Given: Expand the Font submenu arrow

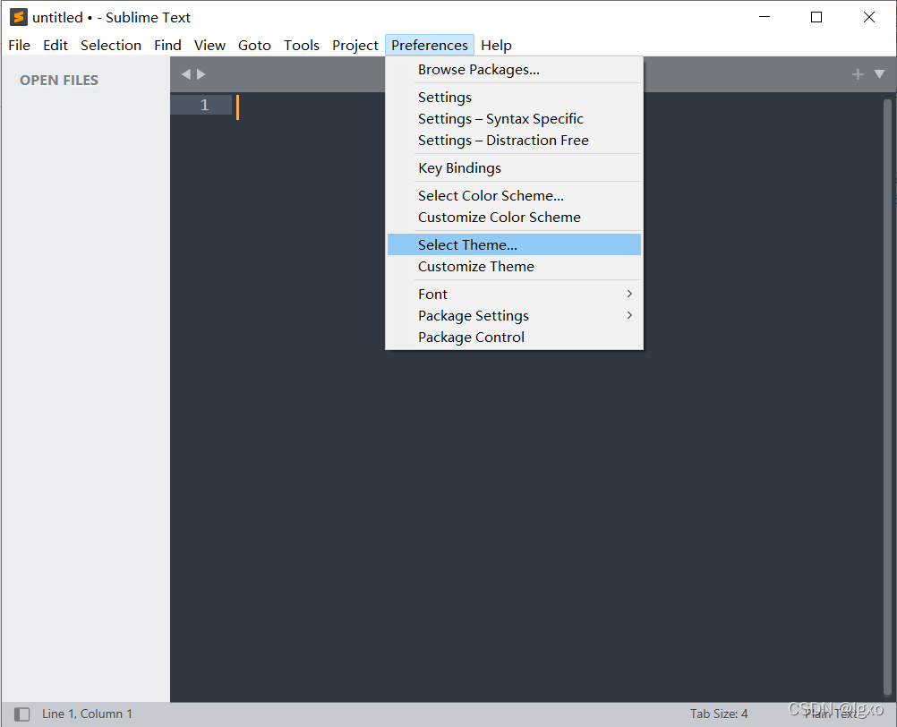Looking at the screenshot, I should point(629,294).
